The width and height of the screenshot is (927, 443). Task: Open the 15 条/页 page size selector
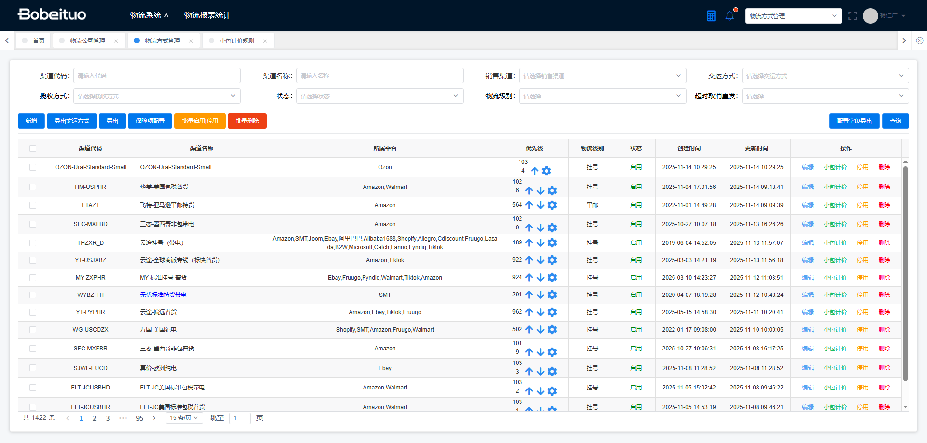[184, 418]
